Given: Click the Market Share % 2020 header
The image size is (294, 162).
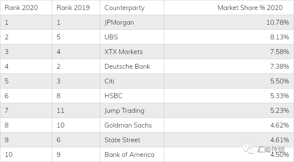Looking at the screenshot, I should 250,8.
